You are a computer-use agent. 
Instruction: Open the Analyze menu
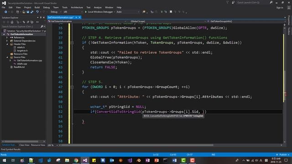(x=98, y=7)
